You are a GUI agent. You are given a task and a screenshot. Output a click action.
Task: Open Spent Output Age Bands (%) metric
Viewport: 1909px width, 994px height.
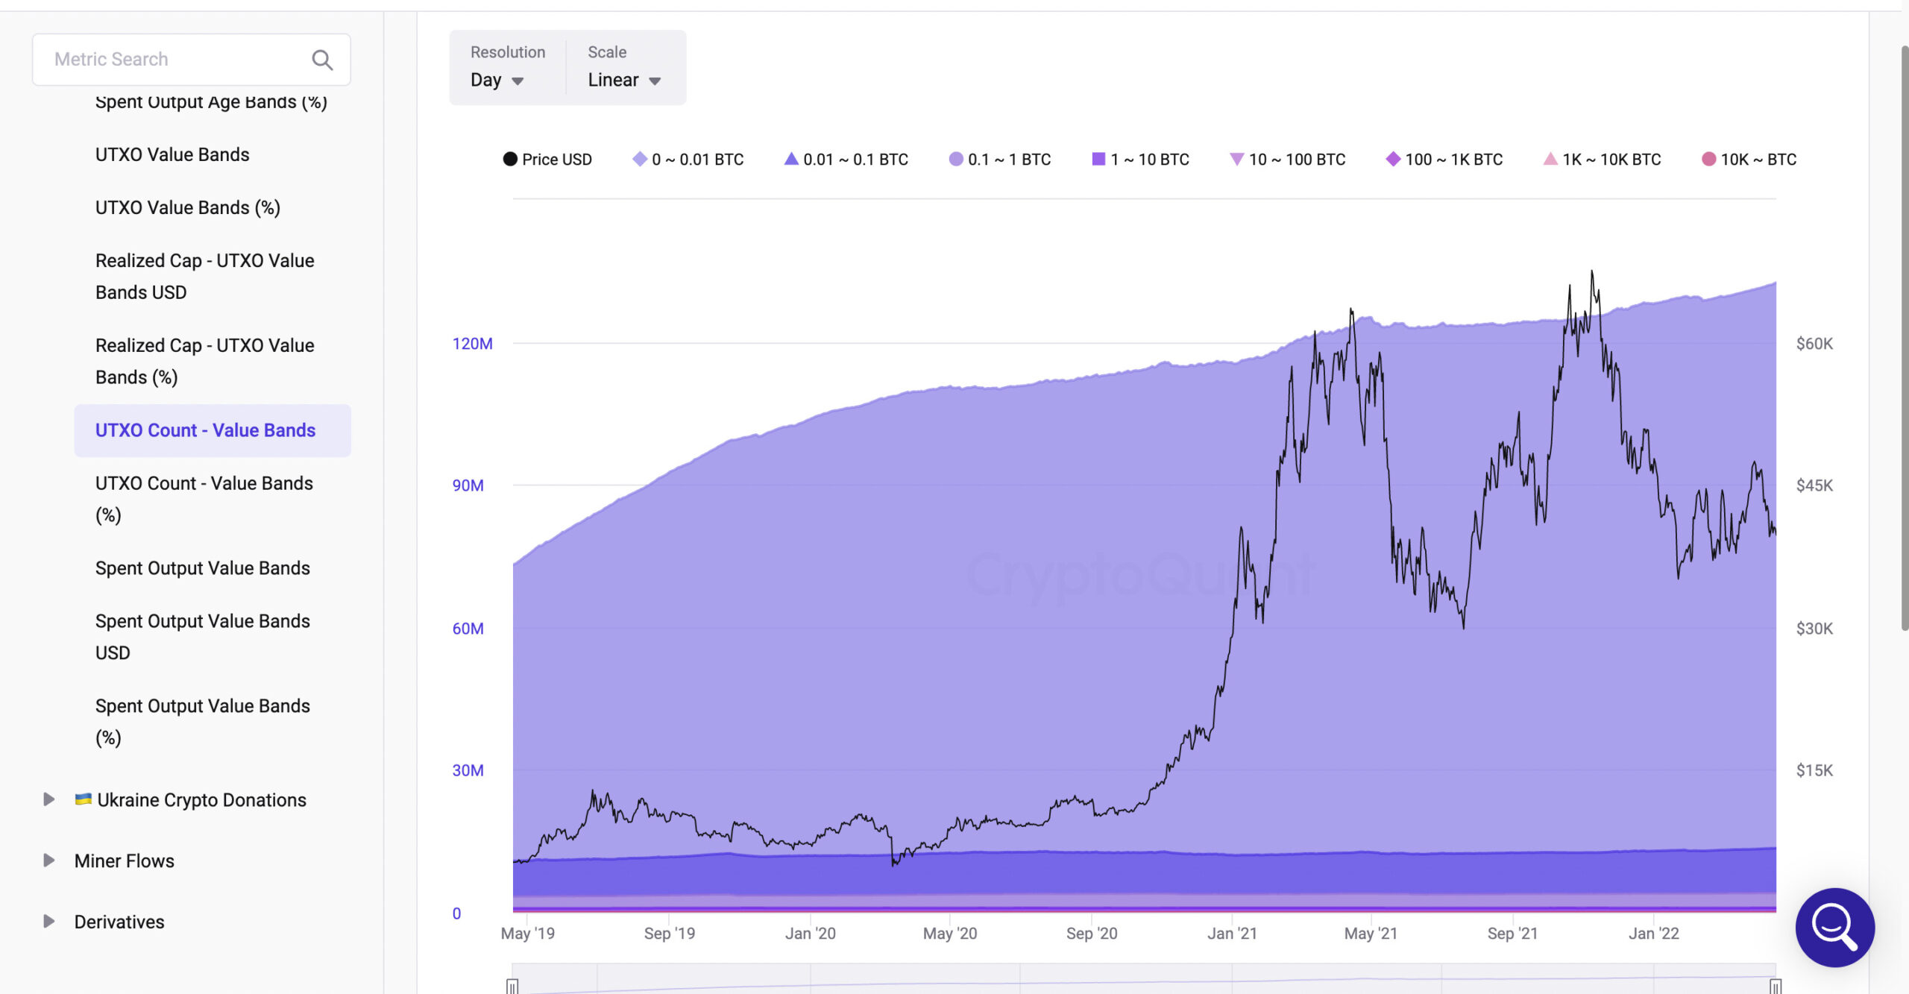click(211, 102)
